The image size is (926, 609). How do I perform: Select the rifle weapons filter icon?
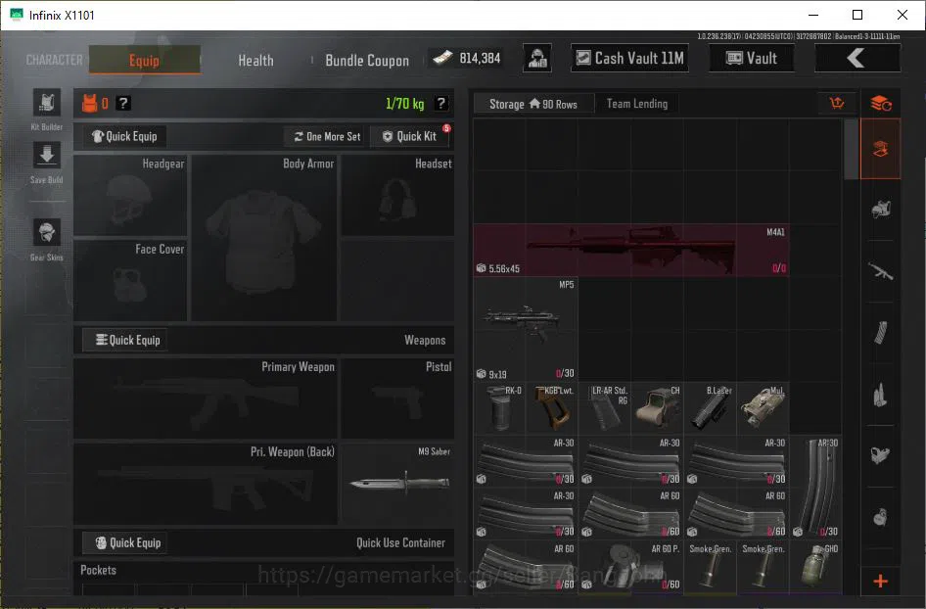[x=881, y=271]
